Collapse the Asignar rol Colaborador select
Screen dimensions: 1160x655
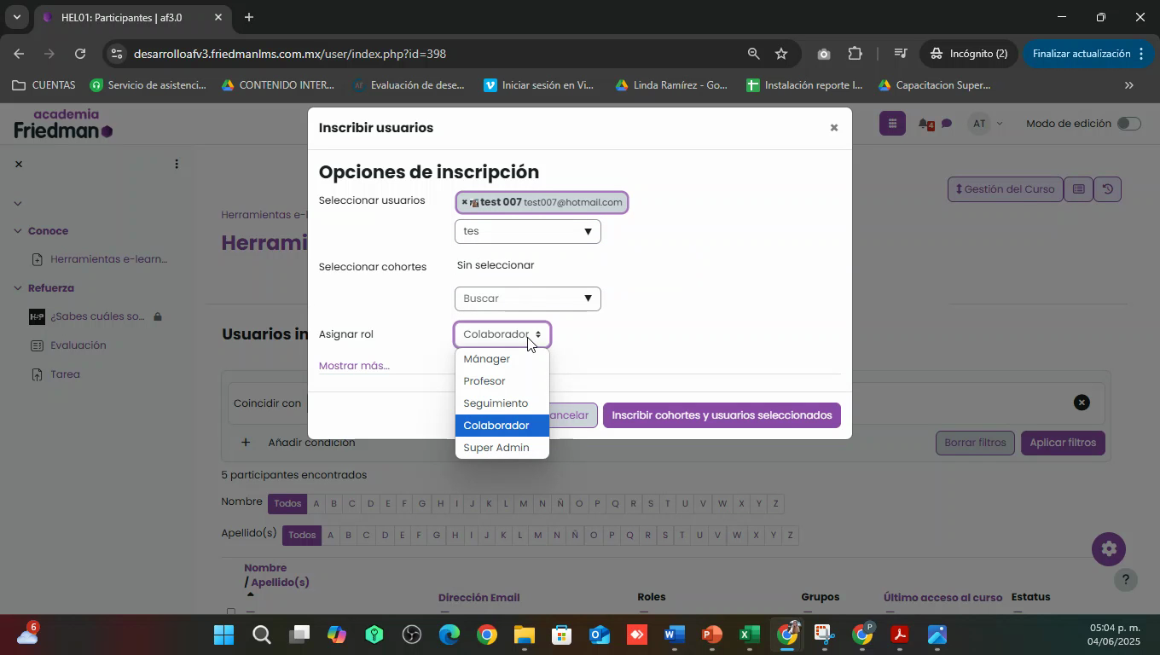point(502,334)
